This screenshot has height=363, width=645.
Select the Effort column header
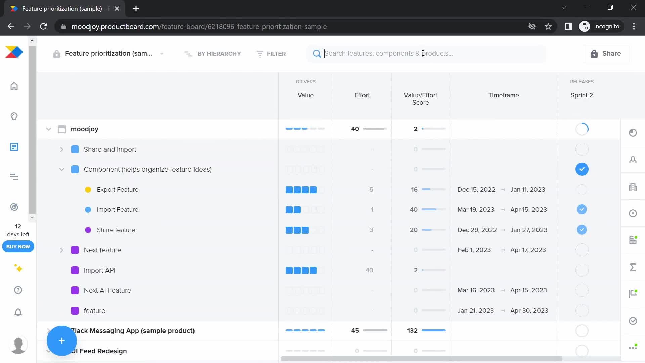[x=362, y=95]
